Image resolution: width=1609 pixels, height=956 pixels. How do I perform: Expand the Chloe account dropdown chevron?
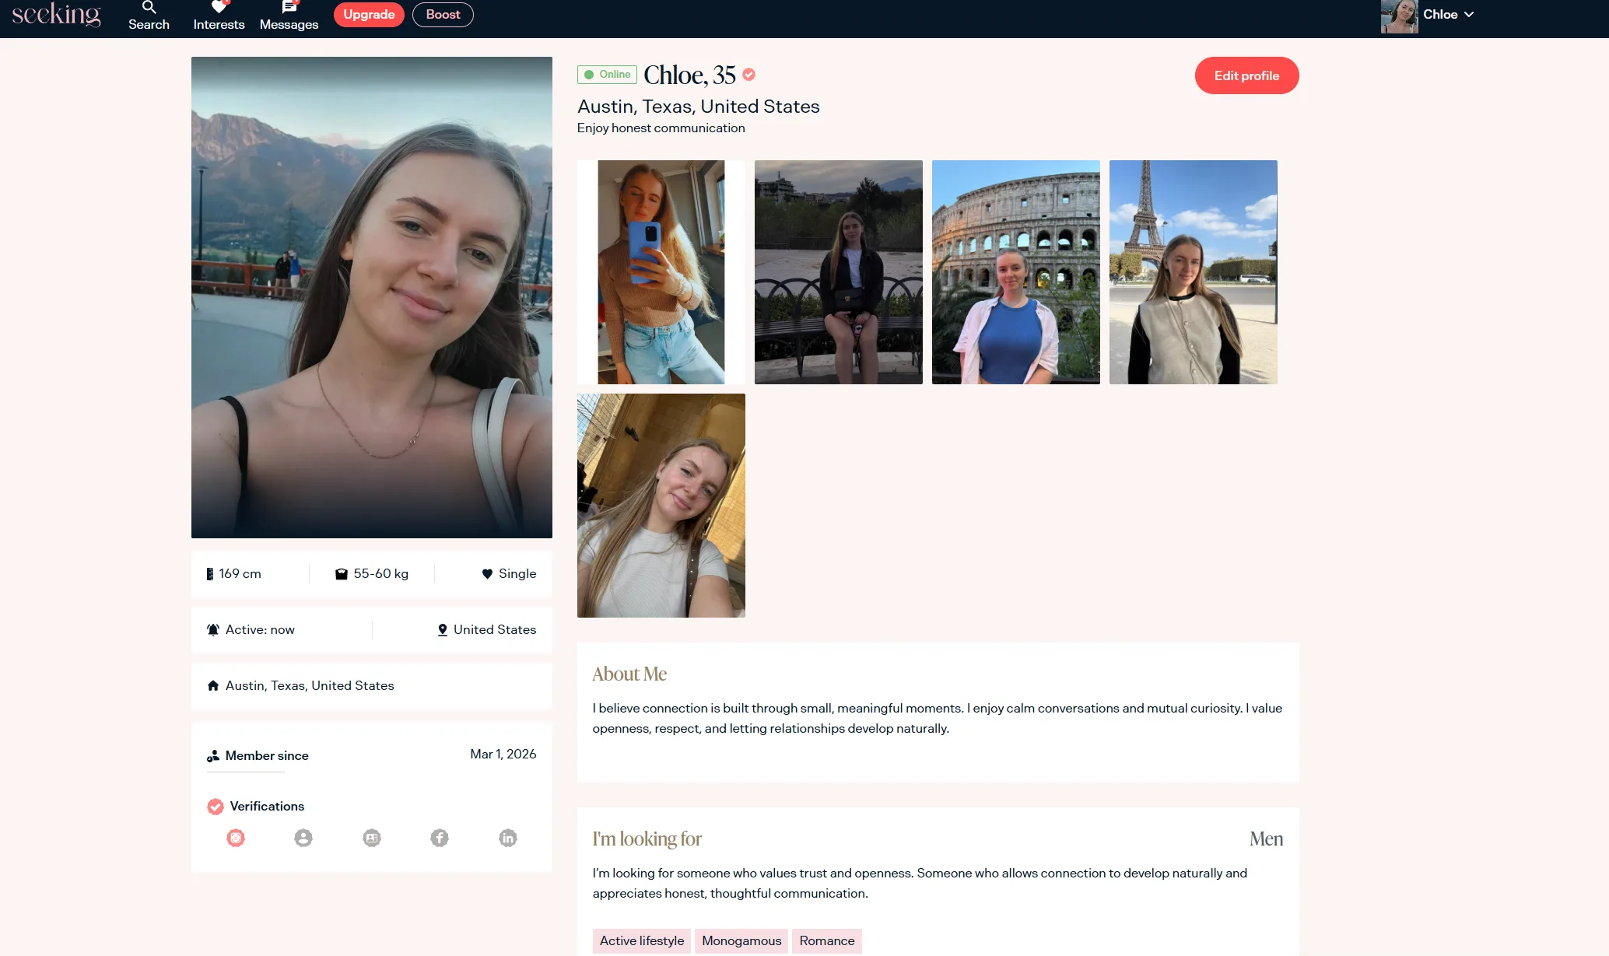pos(1469,15)
